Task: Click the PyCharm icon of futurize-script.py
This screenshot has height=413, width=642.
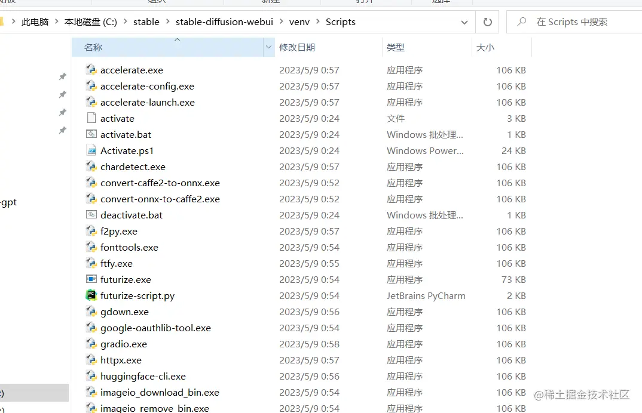Action: pos(91,295)
